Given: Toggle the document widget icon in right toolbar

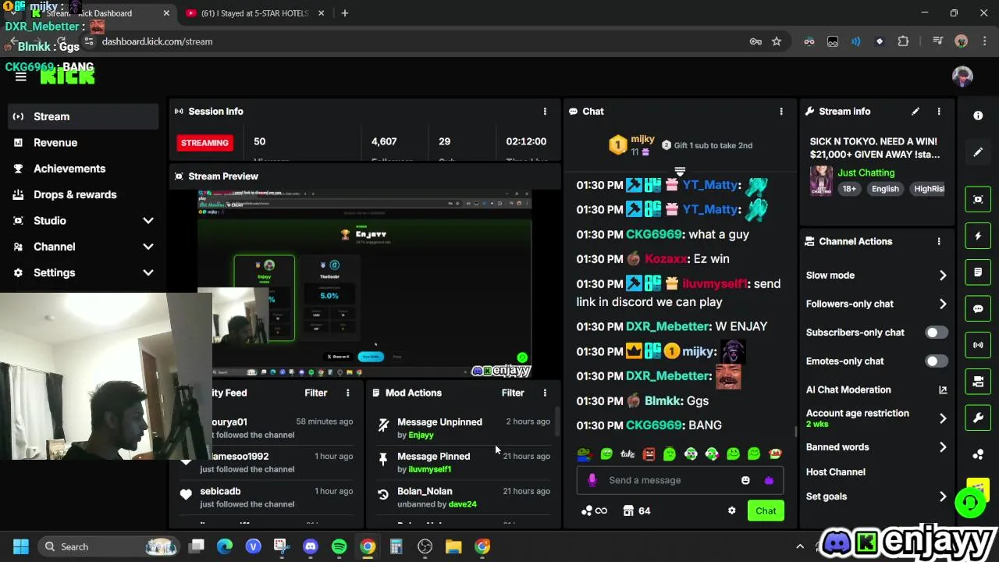Looking at the screenshot, I should point(978,272).
